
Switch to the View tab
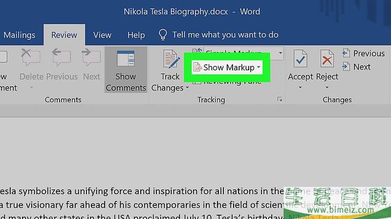102,35
